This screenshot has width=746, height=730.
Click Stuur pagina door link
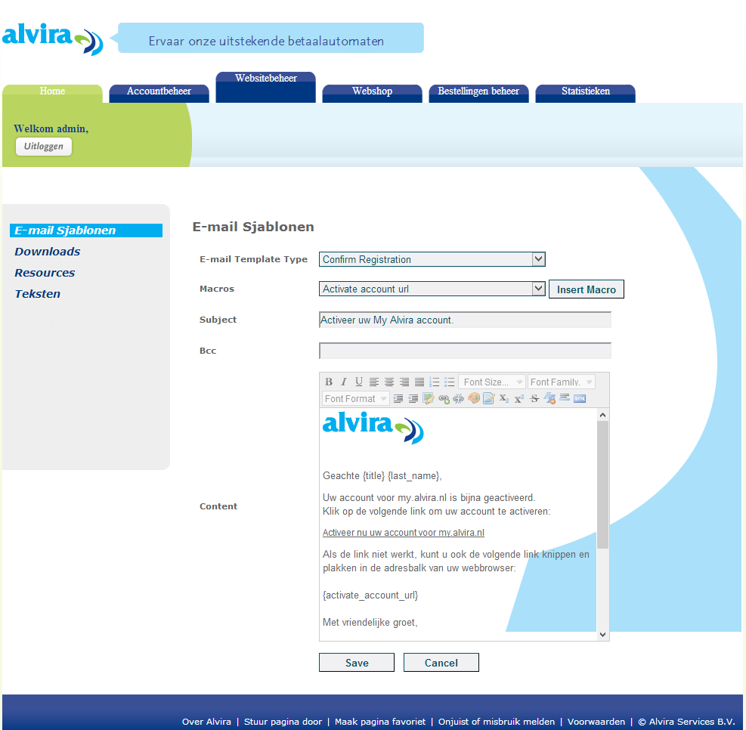coord(283,722)
